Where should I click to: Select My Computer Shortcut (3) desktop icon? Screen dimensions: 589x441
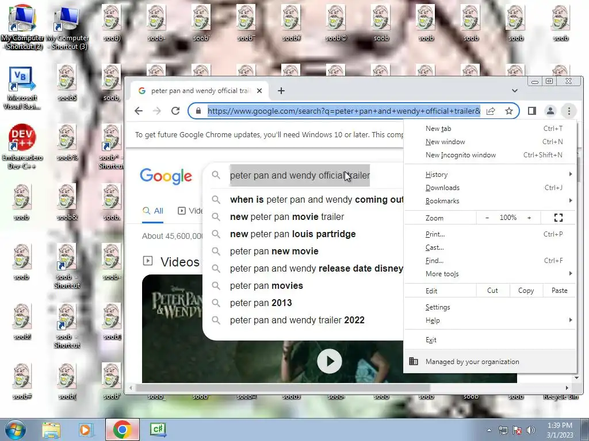point(68,27)
